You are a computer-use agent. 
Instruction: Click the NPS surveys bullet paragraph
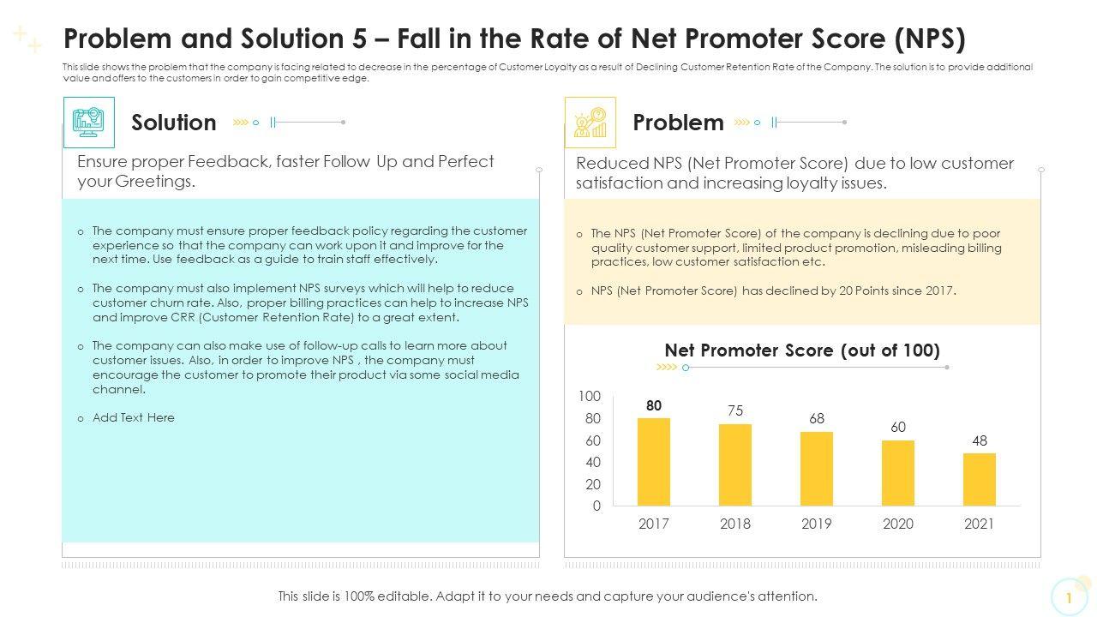pyautogui.click(x=310, y=303)
